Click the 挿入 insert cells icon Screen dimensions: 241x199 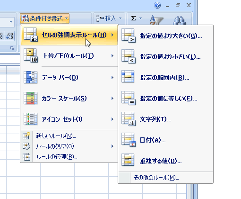[x=100, y=18]
